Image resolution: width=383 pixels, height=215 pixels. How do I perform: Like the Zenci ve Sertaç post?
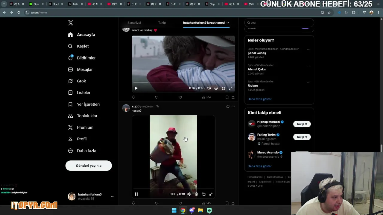[x=180, y=97]
